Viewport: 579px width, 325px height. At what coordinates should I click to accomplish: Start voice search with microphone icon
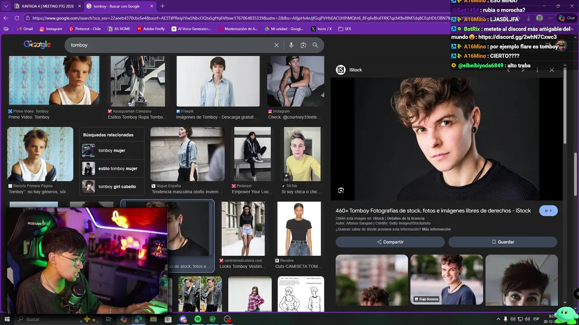(291, 45)
